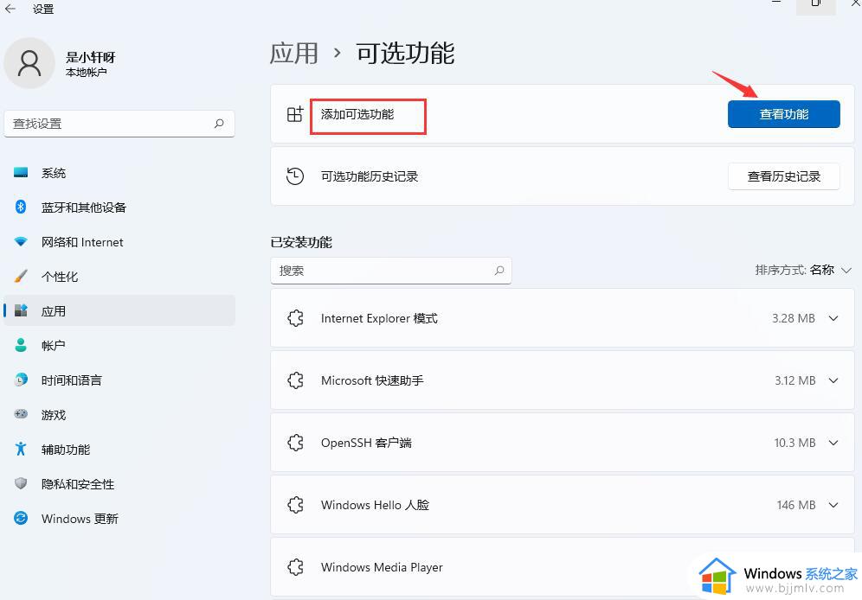The width and height of the screenshot is (862, 600).
Task: Click the 10.3 MB size value
Action: pos(795,443)
